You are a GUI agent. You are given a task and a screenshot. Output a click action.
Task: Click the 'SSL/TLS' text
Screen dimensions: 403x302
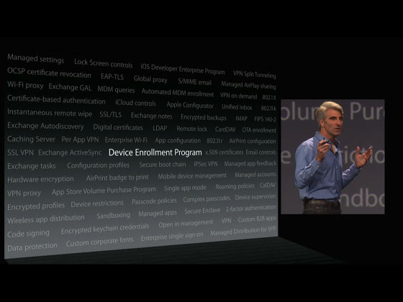tap(111, 114)
